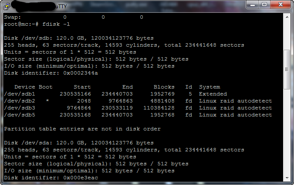
Task: Click the /dev/sdb2 partition row
Action: click(138, 101)
